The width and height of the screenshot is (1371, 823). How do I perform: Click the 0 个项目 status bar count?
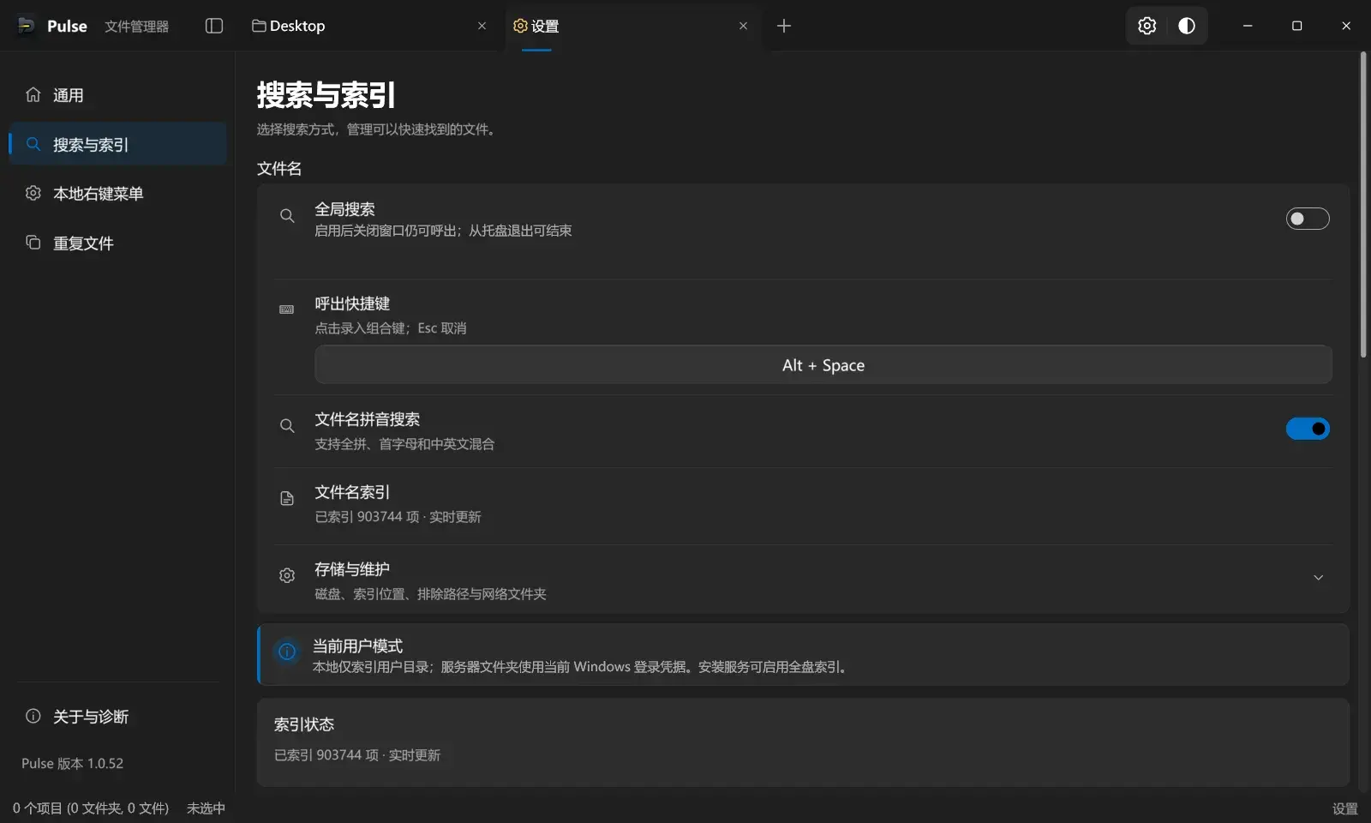click(91, 808)
